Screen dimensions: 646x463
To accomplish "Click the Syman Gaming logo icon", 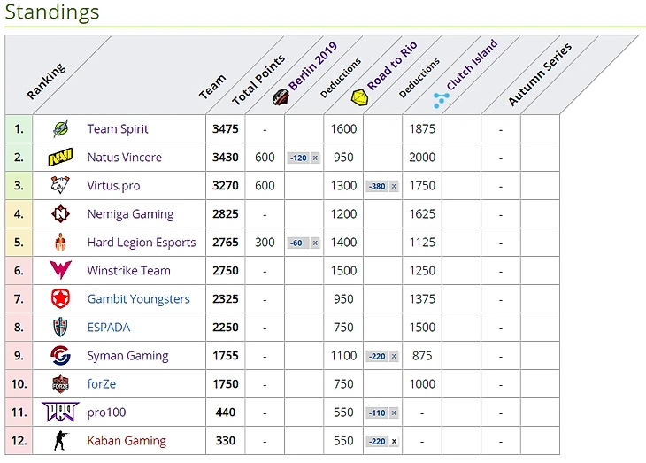I will [60, 356].
